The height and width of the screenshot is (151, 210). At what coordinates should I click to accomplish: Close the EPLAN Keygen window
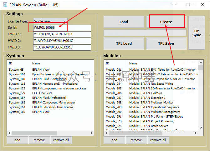pyautogui.click(x=202, y=5)
